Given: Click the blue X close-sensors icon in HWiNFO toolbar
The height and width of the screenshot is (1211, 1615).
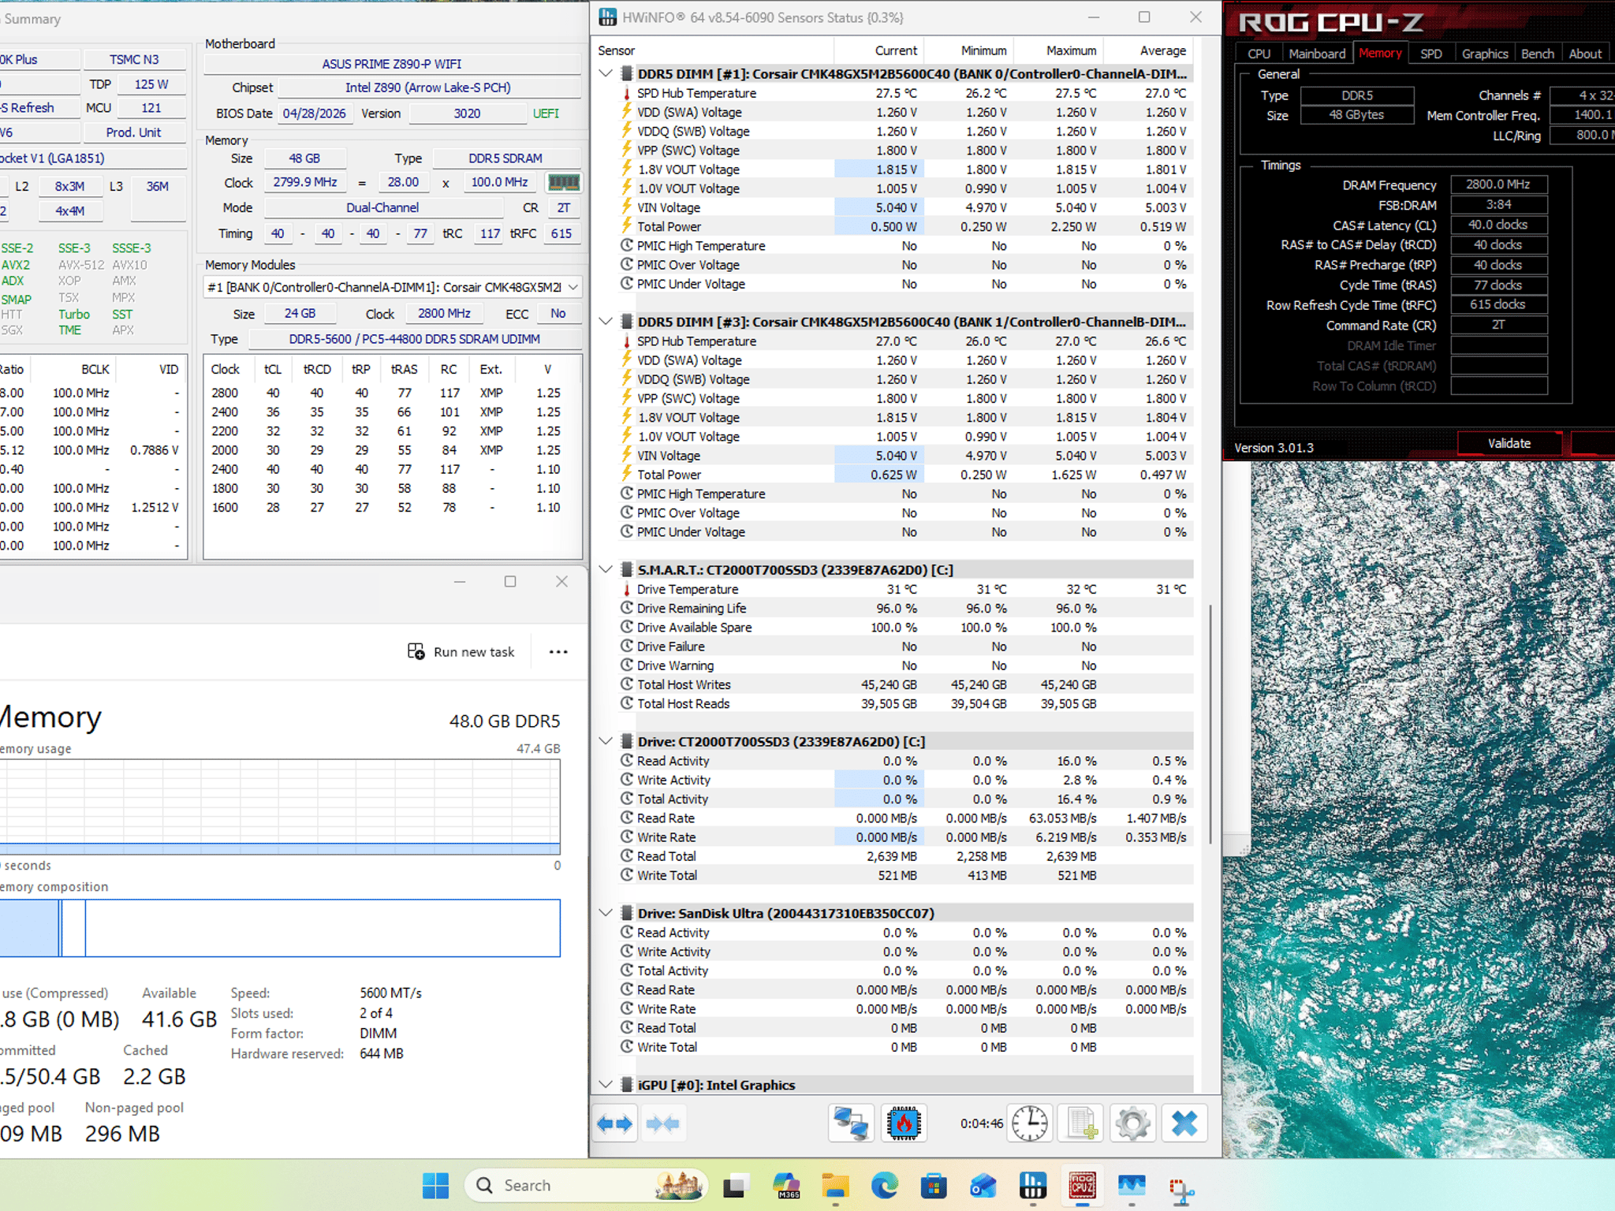Looking at the screenshot, I should (1184, 1123).
